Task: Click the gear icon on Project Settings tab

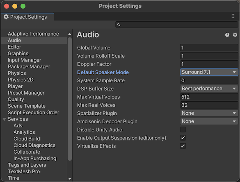Action: [6, 17]
